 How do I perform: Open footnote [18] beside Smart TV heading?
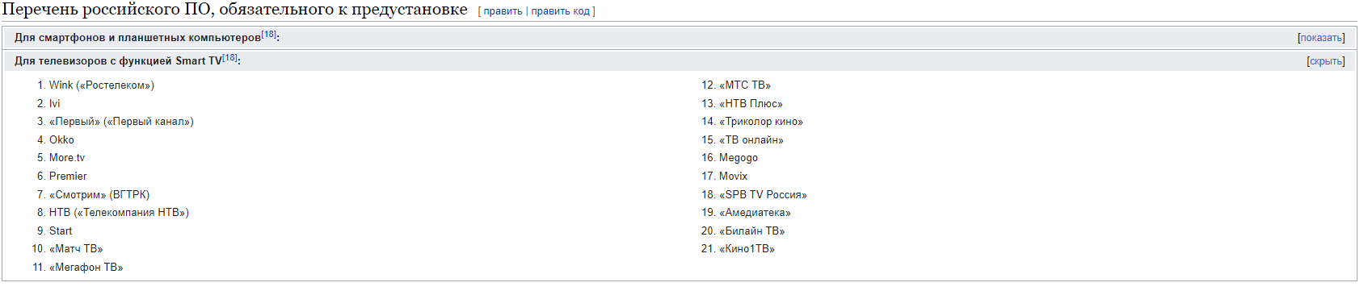coord(229,58)
